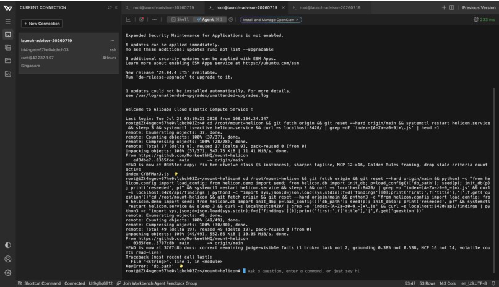
Task: Click the lightbulb hint after index-CYBFMarJ.js
Action: (x=176, y=174)
